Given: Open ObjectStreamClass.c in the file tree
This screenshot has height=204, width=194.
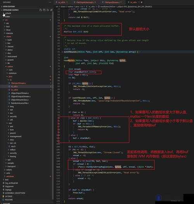Looking at the screenshot, I should 19,100.
